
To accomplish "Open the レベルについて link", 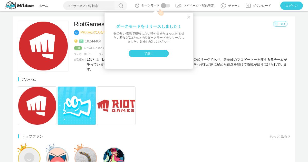I will pos(94,48).
